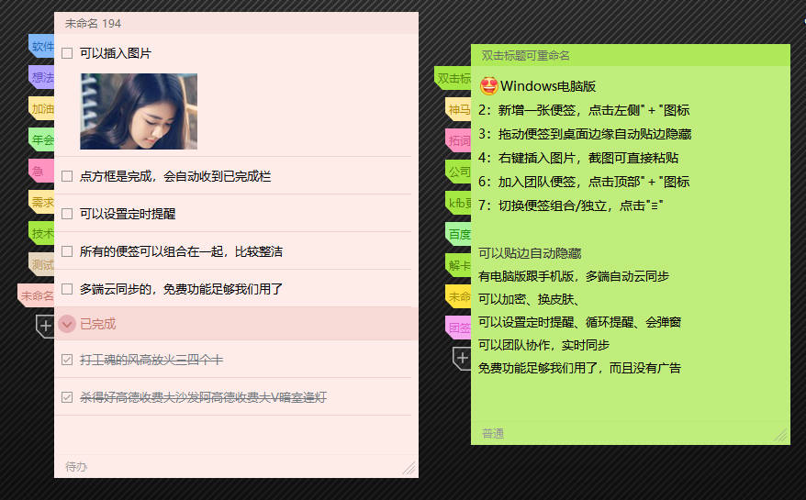Click the line 有电脑版跟手机版

click(574, 276)
